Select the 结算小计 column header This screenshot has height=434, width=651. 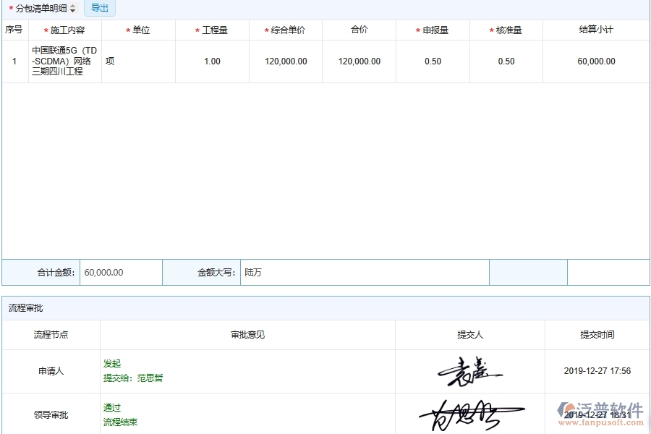(596, 30)
